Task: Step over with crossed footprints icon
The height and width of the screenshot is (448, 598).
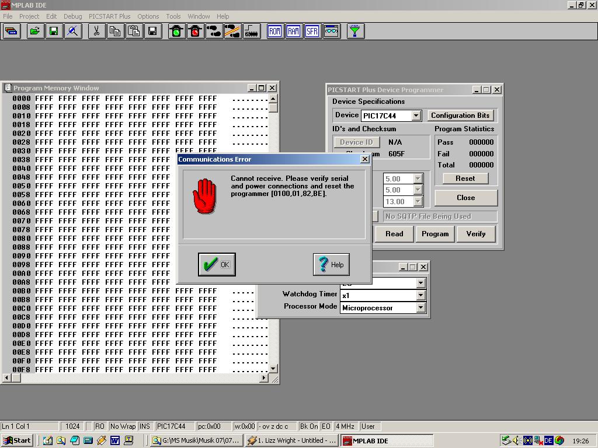Action: tap(232, 32)
